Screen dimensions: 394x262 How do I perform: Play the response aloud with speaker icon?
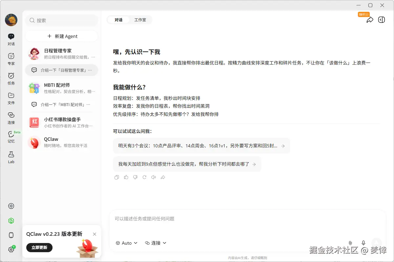click(153, 177)
